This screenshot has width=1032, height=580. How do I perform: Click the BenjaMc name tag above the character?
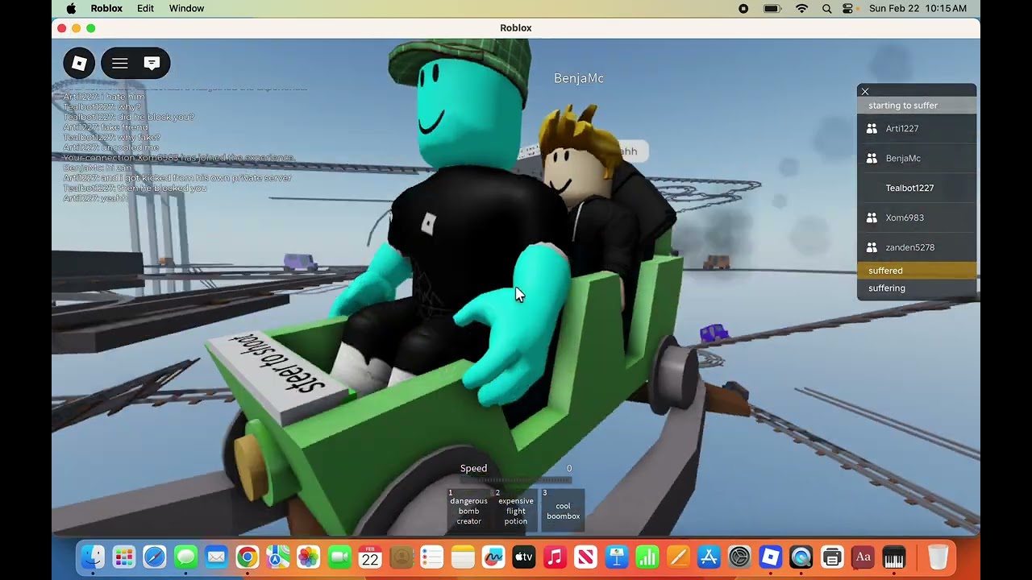(579, 78)
